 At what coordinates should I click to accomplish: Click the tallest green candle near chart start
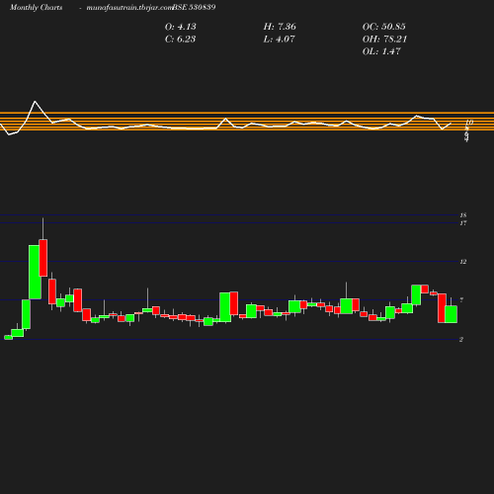tap(35, 272)
